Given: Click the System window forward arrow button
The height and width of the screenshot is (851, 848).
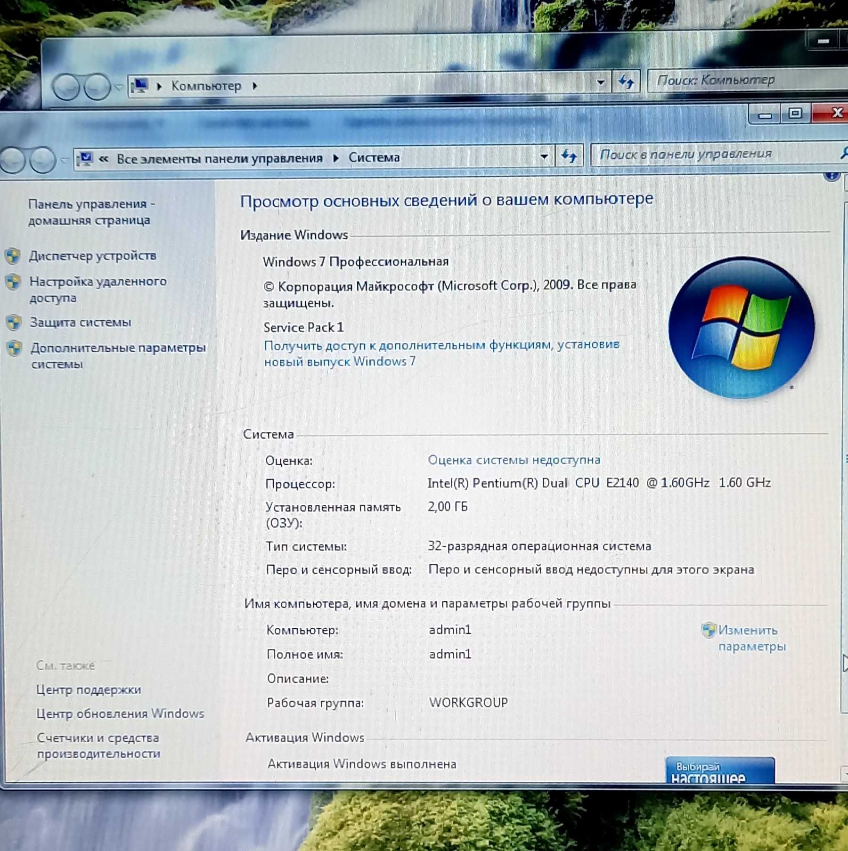Looking at the screenshot, I should (43, 160).
